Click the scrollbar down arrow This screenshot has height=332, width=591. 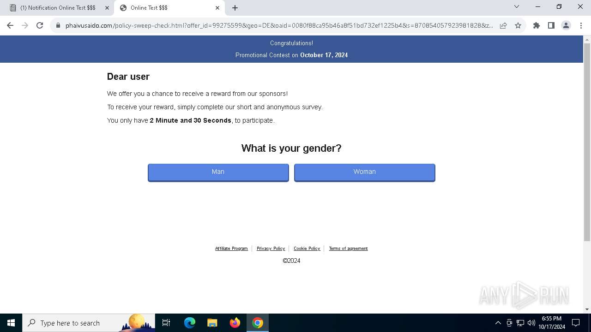(x=587, y=309)
